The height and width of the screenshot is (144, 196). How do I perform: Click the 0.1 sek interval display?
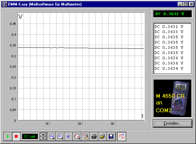tap(30, 136)
